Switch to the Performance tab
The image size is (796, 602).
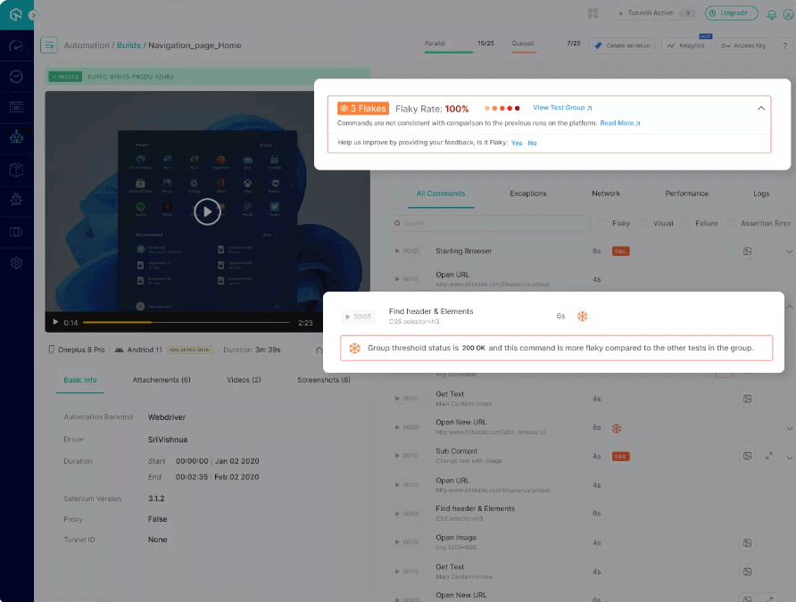686,194
